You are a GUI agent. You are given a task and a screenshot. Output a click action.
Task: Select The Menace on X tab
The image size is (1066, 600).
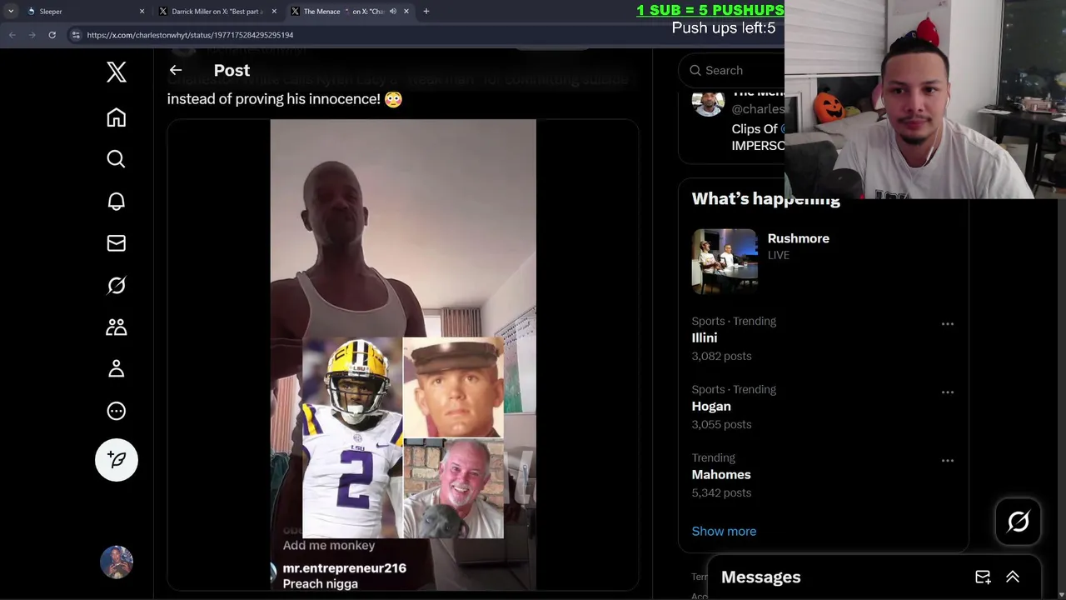coord(350,12)
